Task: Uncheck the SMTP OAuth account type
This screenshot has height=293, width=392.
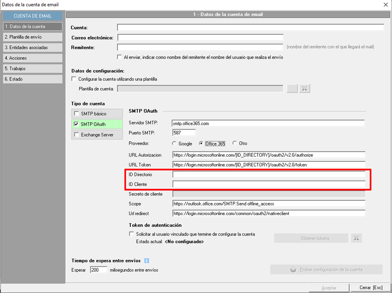Action: pyautogui.click(x=76, y=124)
